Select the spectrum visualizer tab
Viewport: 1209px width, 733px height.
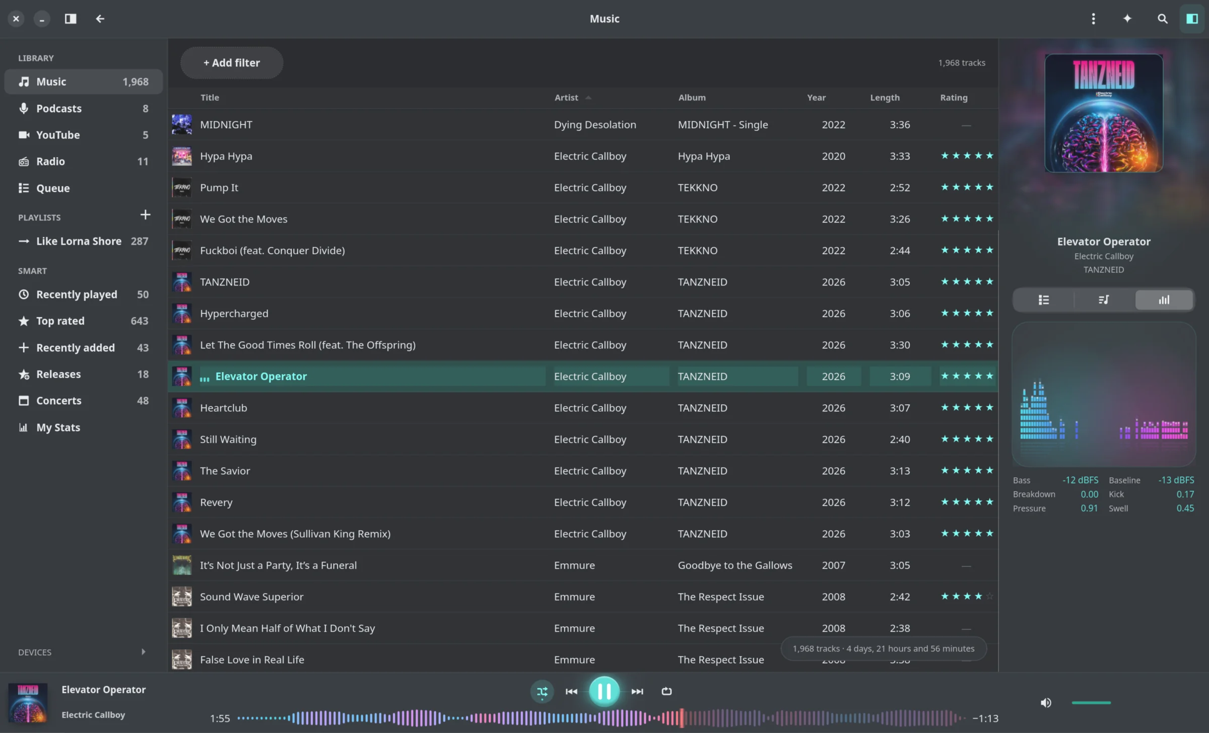tap(1164, 300)
